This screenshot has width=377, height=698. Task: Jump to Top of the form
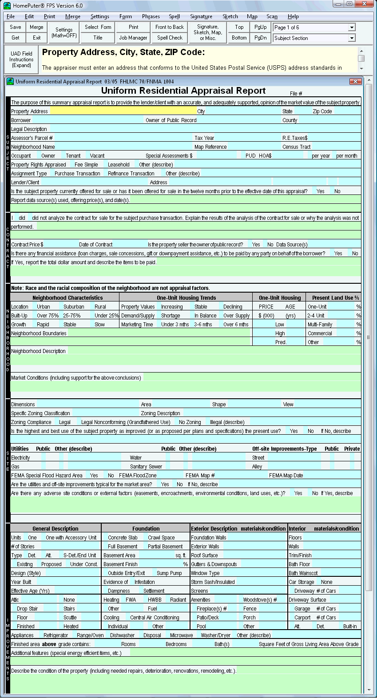239,27
